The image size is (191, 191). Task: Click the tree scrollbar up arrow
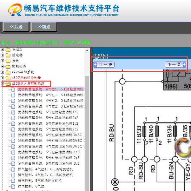(x=87, y=50)
